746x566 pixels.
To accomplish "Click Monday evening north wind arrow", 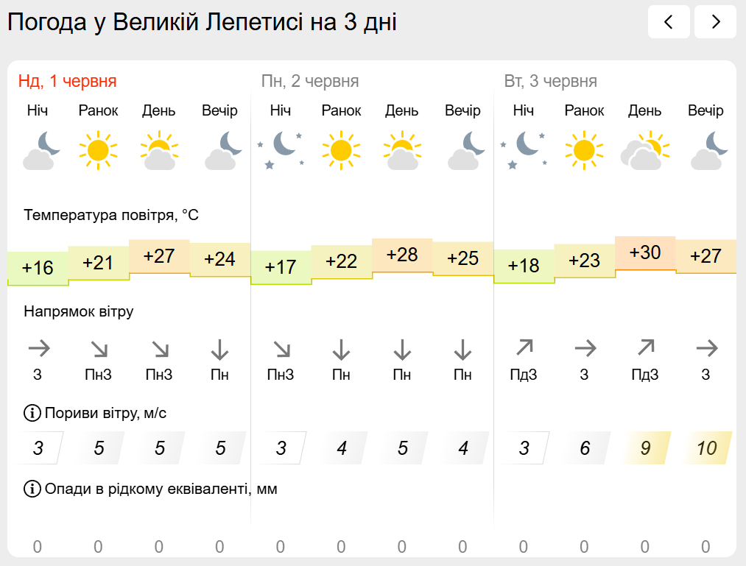I will click(462, 347).
